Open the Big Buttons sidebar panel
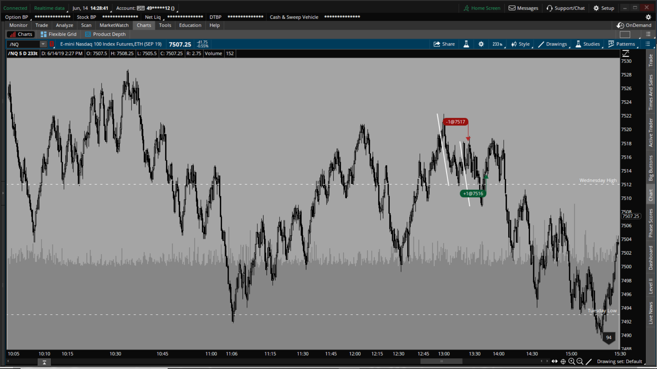Viewport: 657px width, 369px height. (651, 168)
